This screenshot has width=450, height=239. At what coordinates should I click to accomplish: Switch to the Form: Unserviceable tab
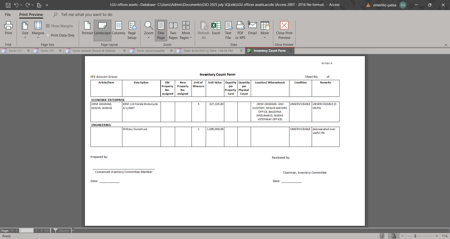click(150, 51)
